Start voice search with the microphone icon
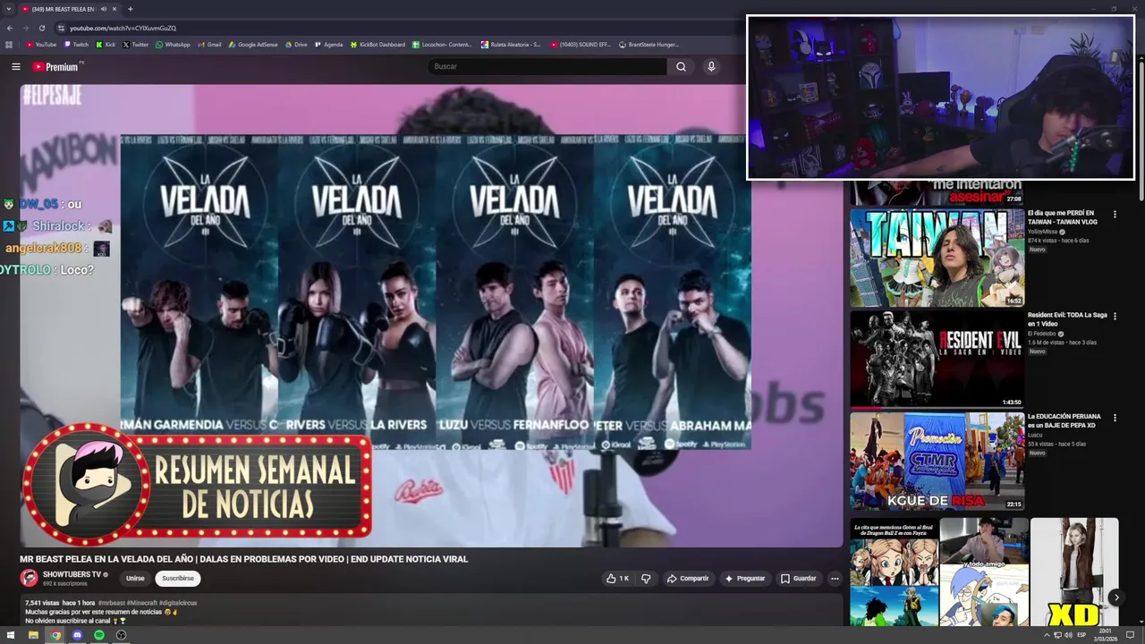1145x644 pixels. pyautogui.click(x=711, y=66)
